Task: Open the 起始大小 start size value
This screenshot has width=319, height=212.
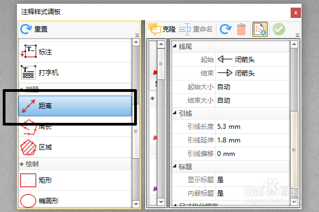Action: (x=252, y=87)
